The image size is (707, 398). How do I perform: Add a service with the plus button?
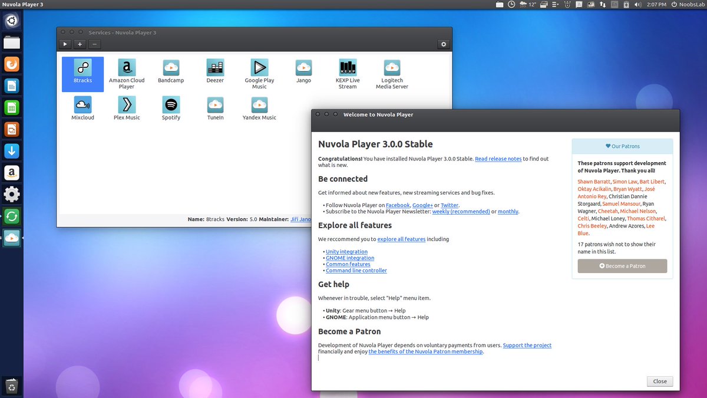coord(80,44)
